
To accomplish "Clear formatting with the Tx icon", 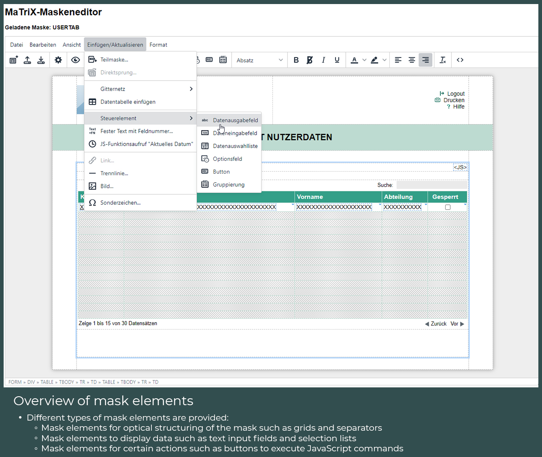I will 443,60.
